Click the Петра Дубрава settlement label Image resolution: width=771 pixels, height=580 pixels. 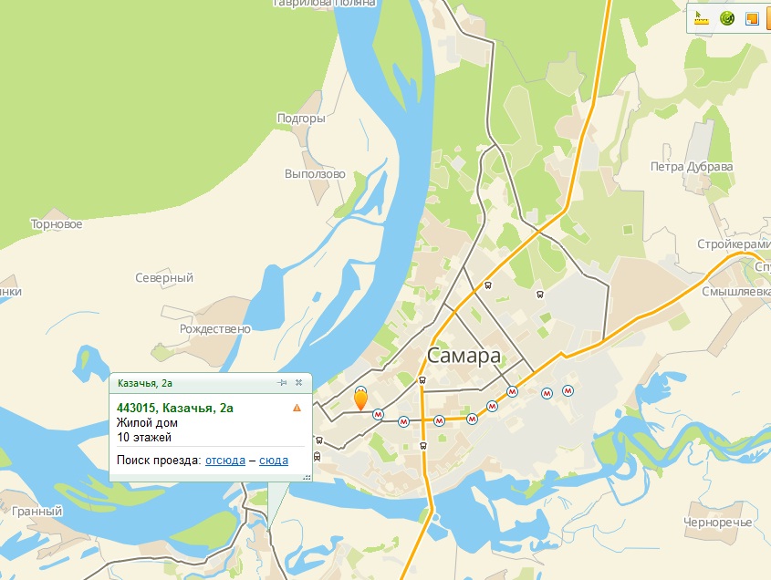click(x=692, y=167)
